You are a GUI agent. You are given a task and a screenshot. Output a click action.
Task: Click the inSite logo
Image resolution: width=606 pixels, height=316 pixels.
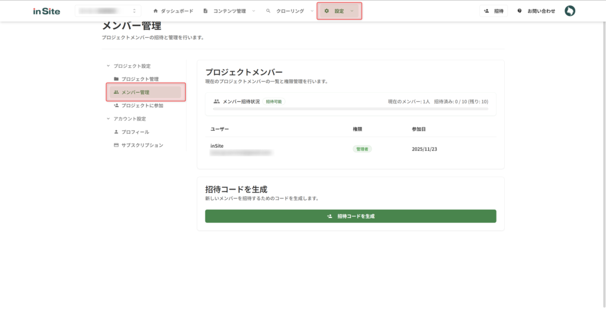pyautogui.click(x=46, y=11)
